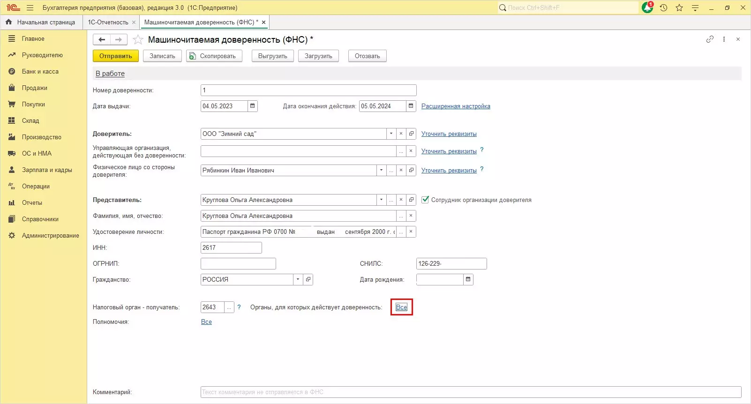Viewport: 751px width, 404px height.
Task: Go forward with the right arrow button
Action: coord(119,40)
